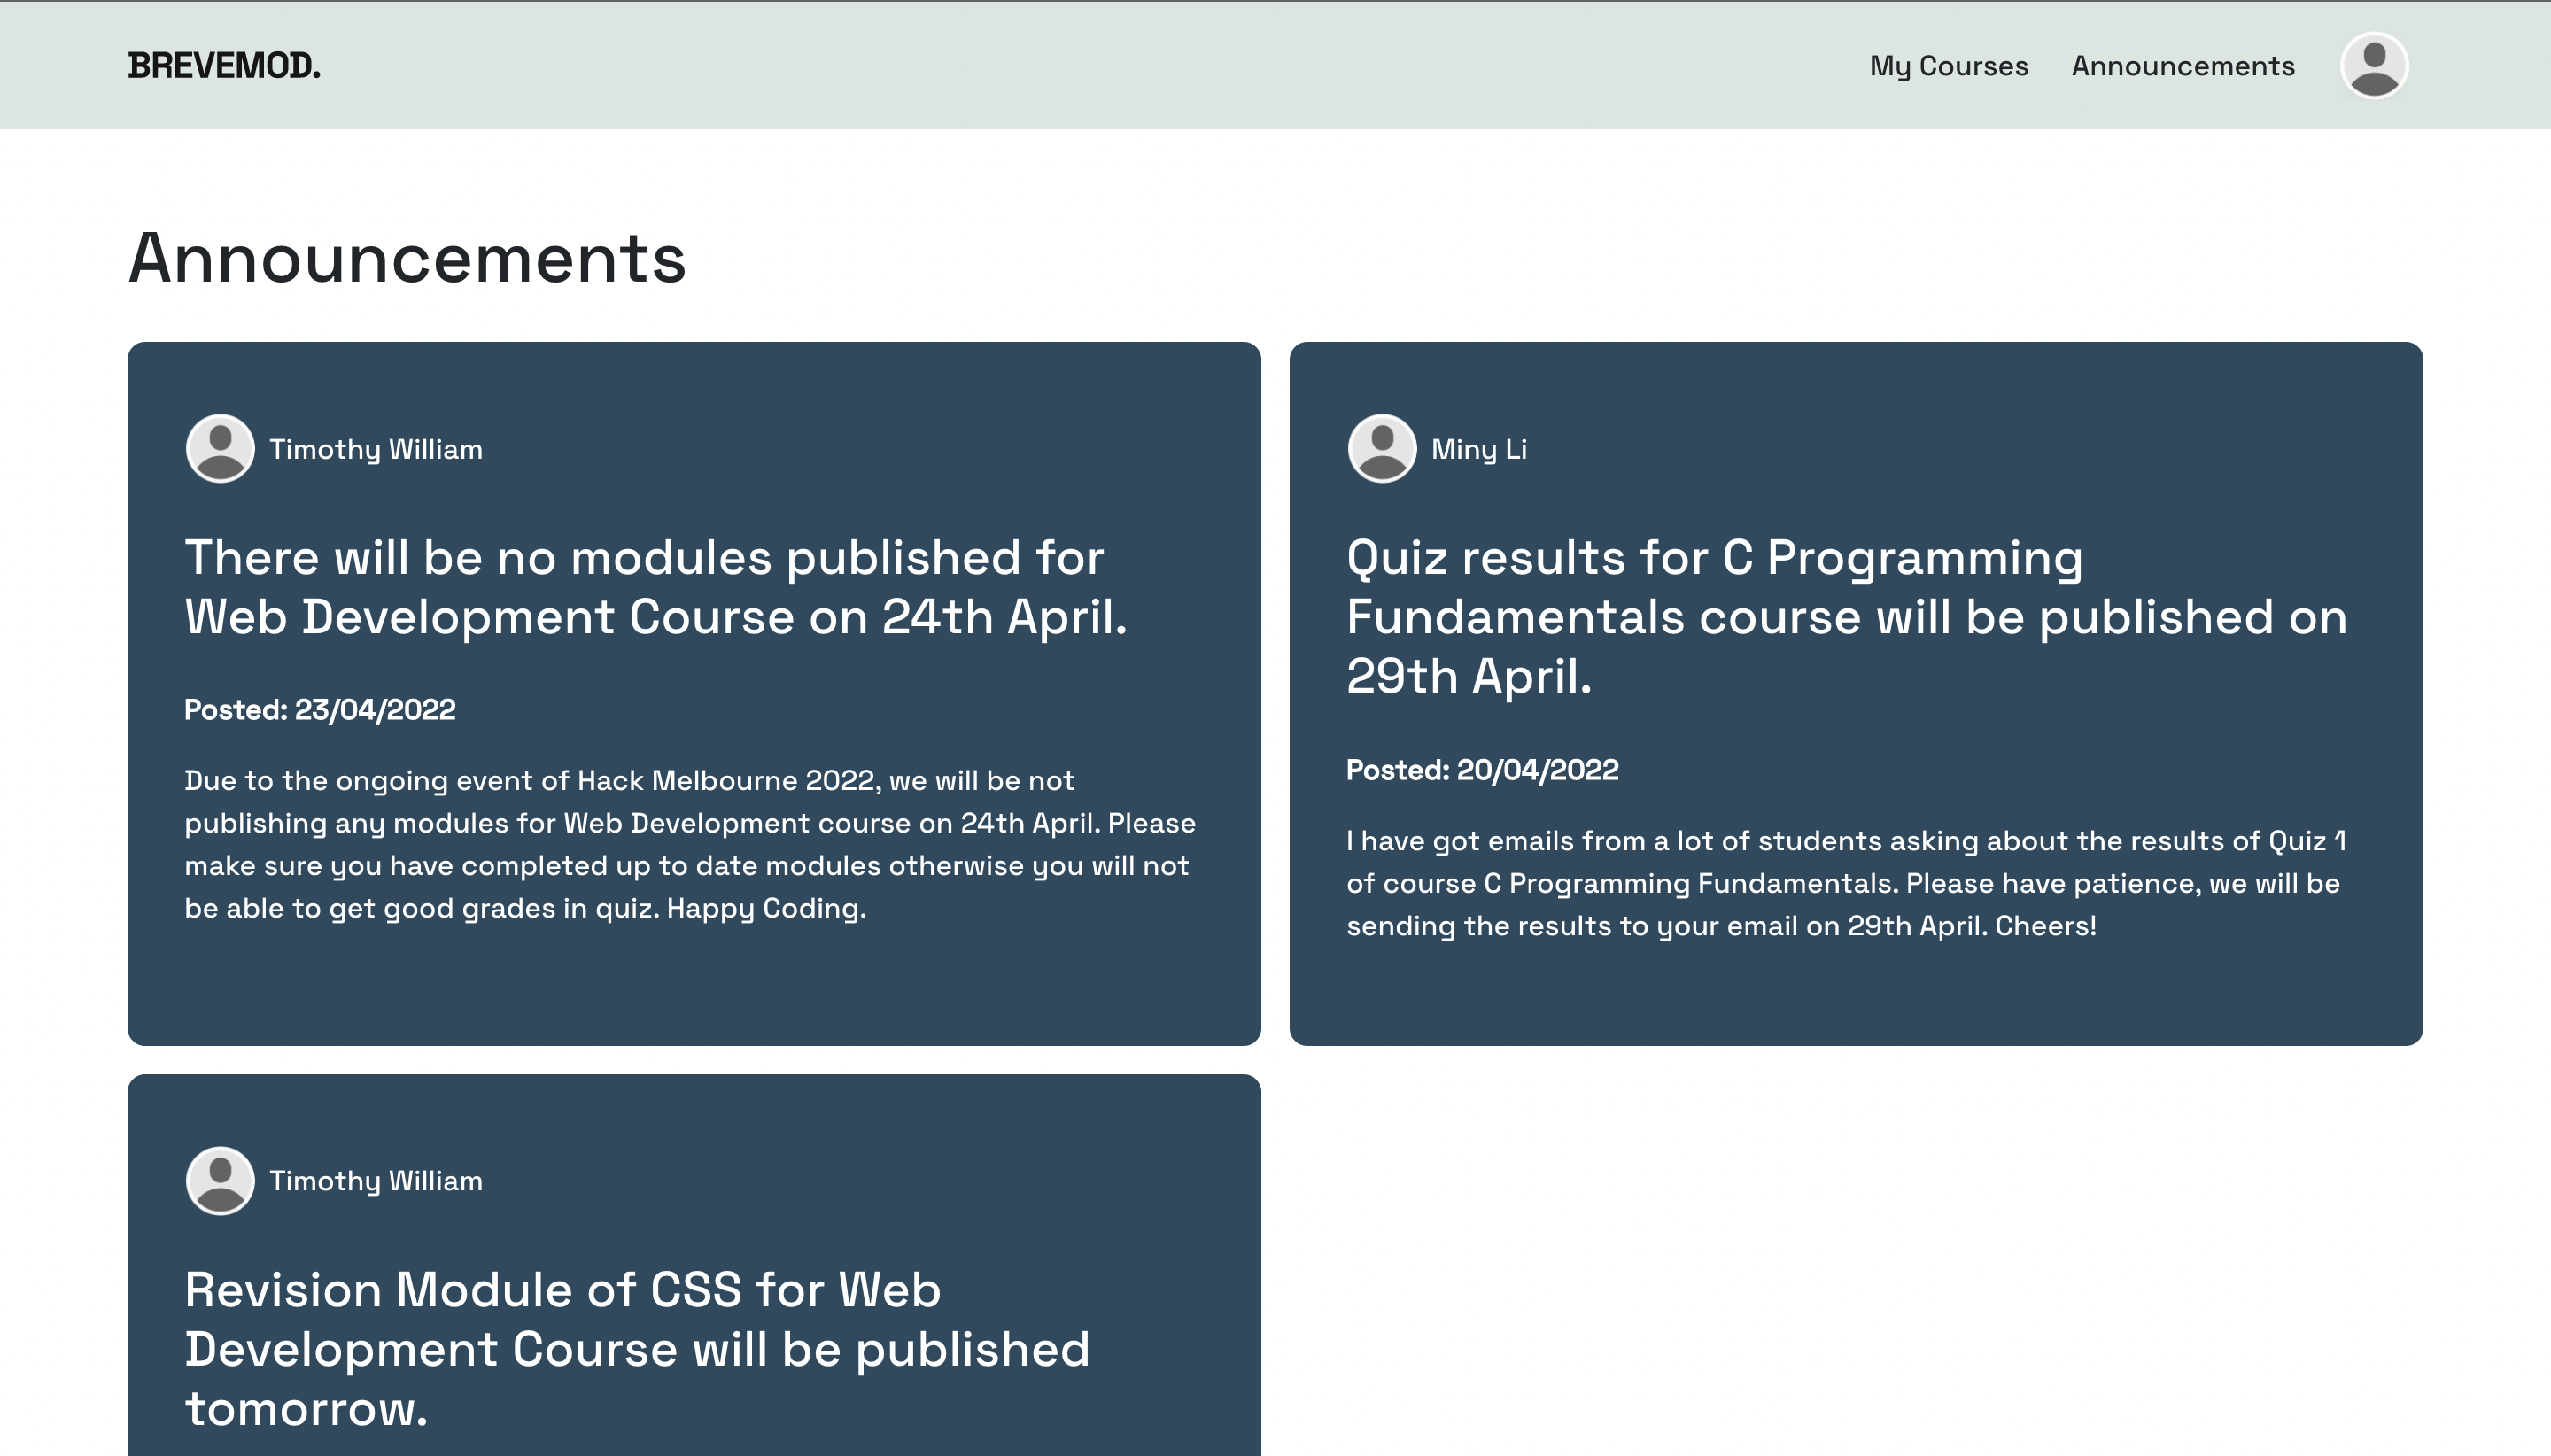Click Miny Li author name

1478,449
